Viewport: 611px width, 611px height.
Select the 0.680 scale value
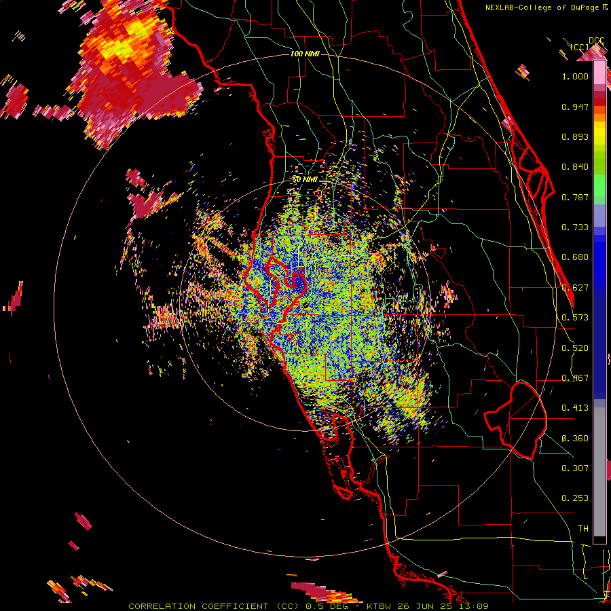tap(575, 257)
